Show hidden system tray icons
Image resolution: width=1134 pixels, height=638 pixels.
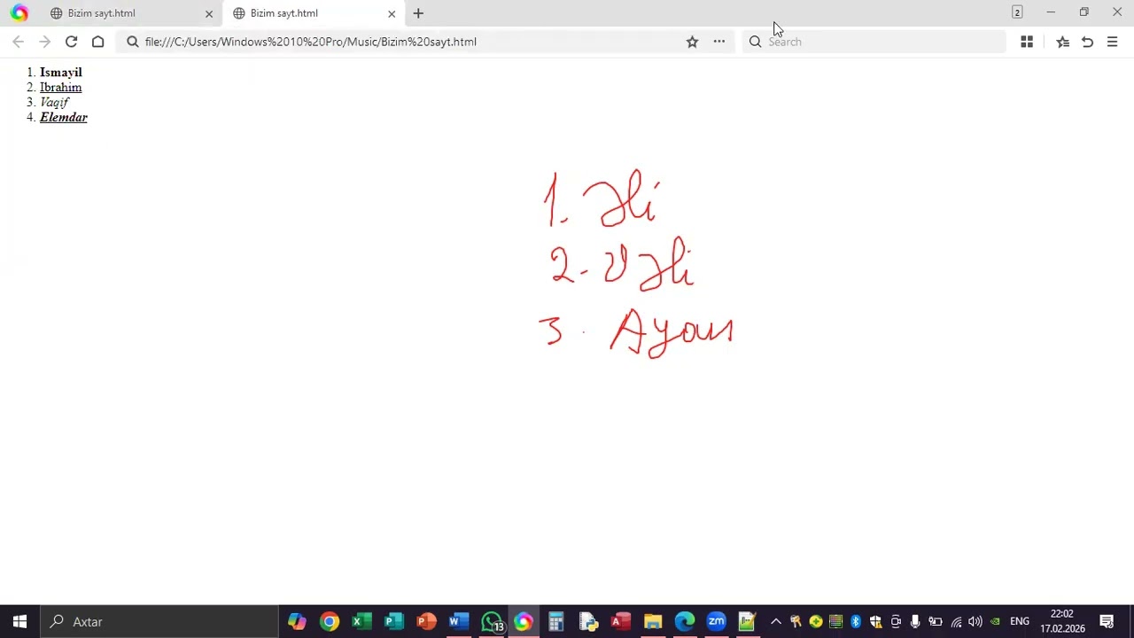[x=776, y=622]
